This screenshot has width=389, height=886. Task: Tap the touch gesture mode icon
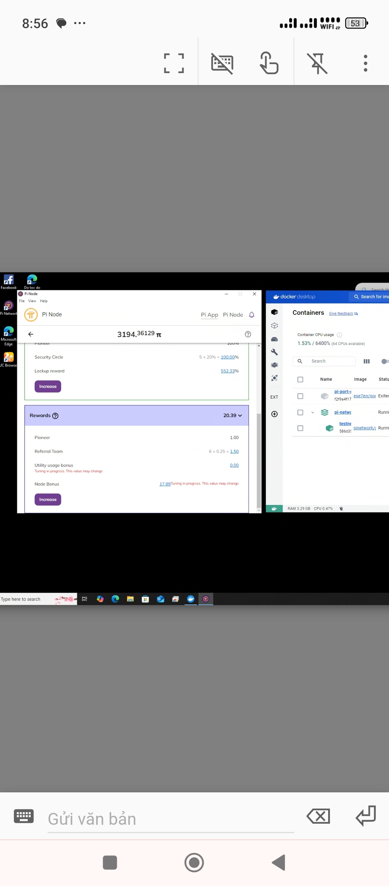coord(269,63)
